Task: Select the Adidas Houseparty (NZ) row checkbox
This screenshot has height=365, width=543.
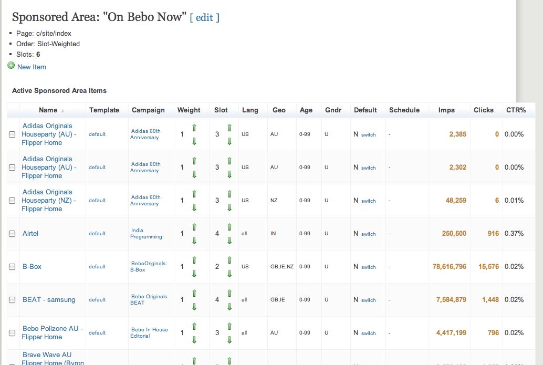Action: [x=12, y=201]
